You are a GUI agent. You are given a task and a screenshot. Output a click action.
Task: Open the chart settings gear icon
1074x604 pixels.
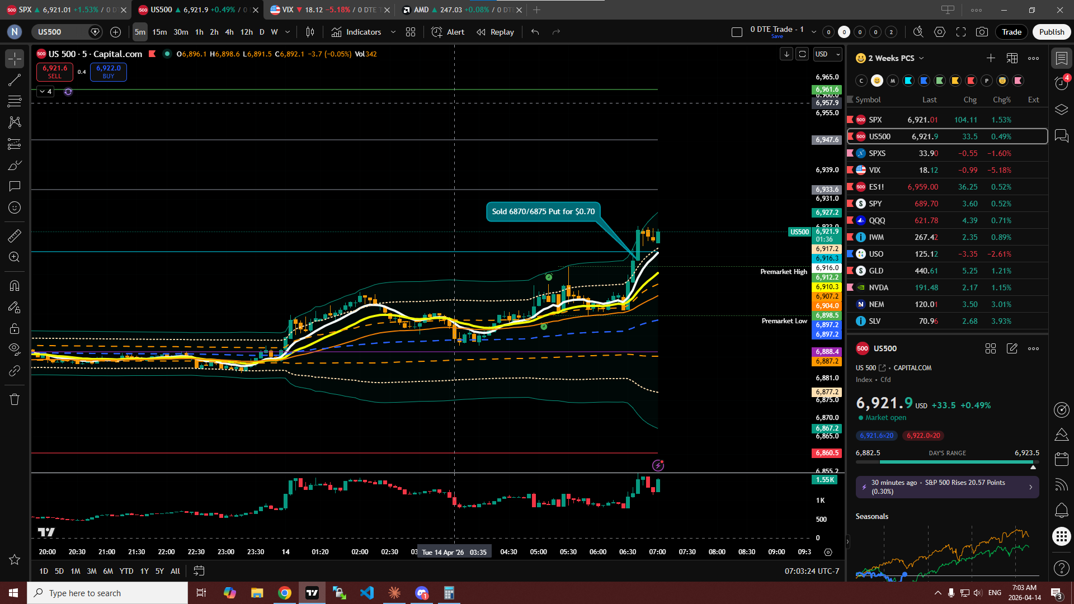(x=940, y=32)
